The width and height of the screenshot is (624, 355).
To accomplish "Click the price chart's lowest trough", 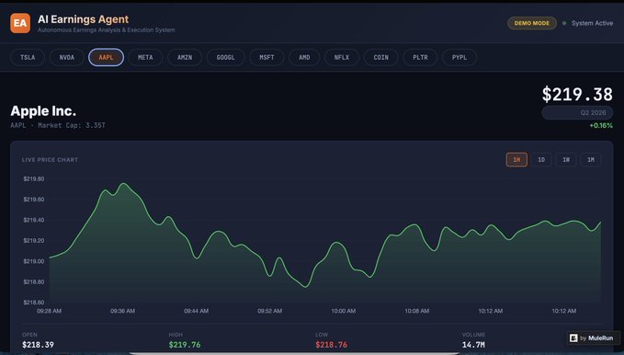I will [x=306, y=286].
